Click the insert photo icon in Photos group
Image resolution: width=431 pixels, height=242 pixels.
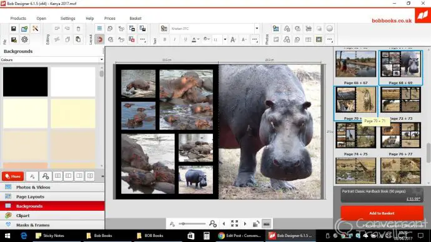pyautogui.click(x=276, y=29)
